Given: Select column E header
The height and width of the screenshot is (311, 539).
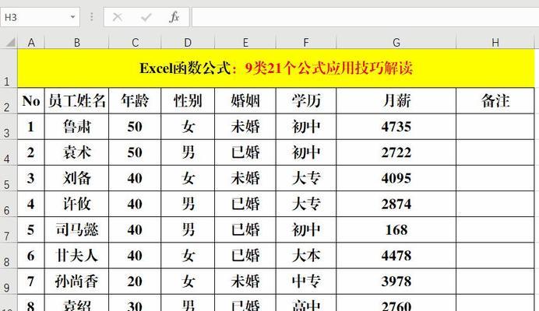Looking at the screenshot, I should [245, 43].
